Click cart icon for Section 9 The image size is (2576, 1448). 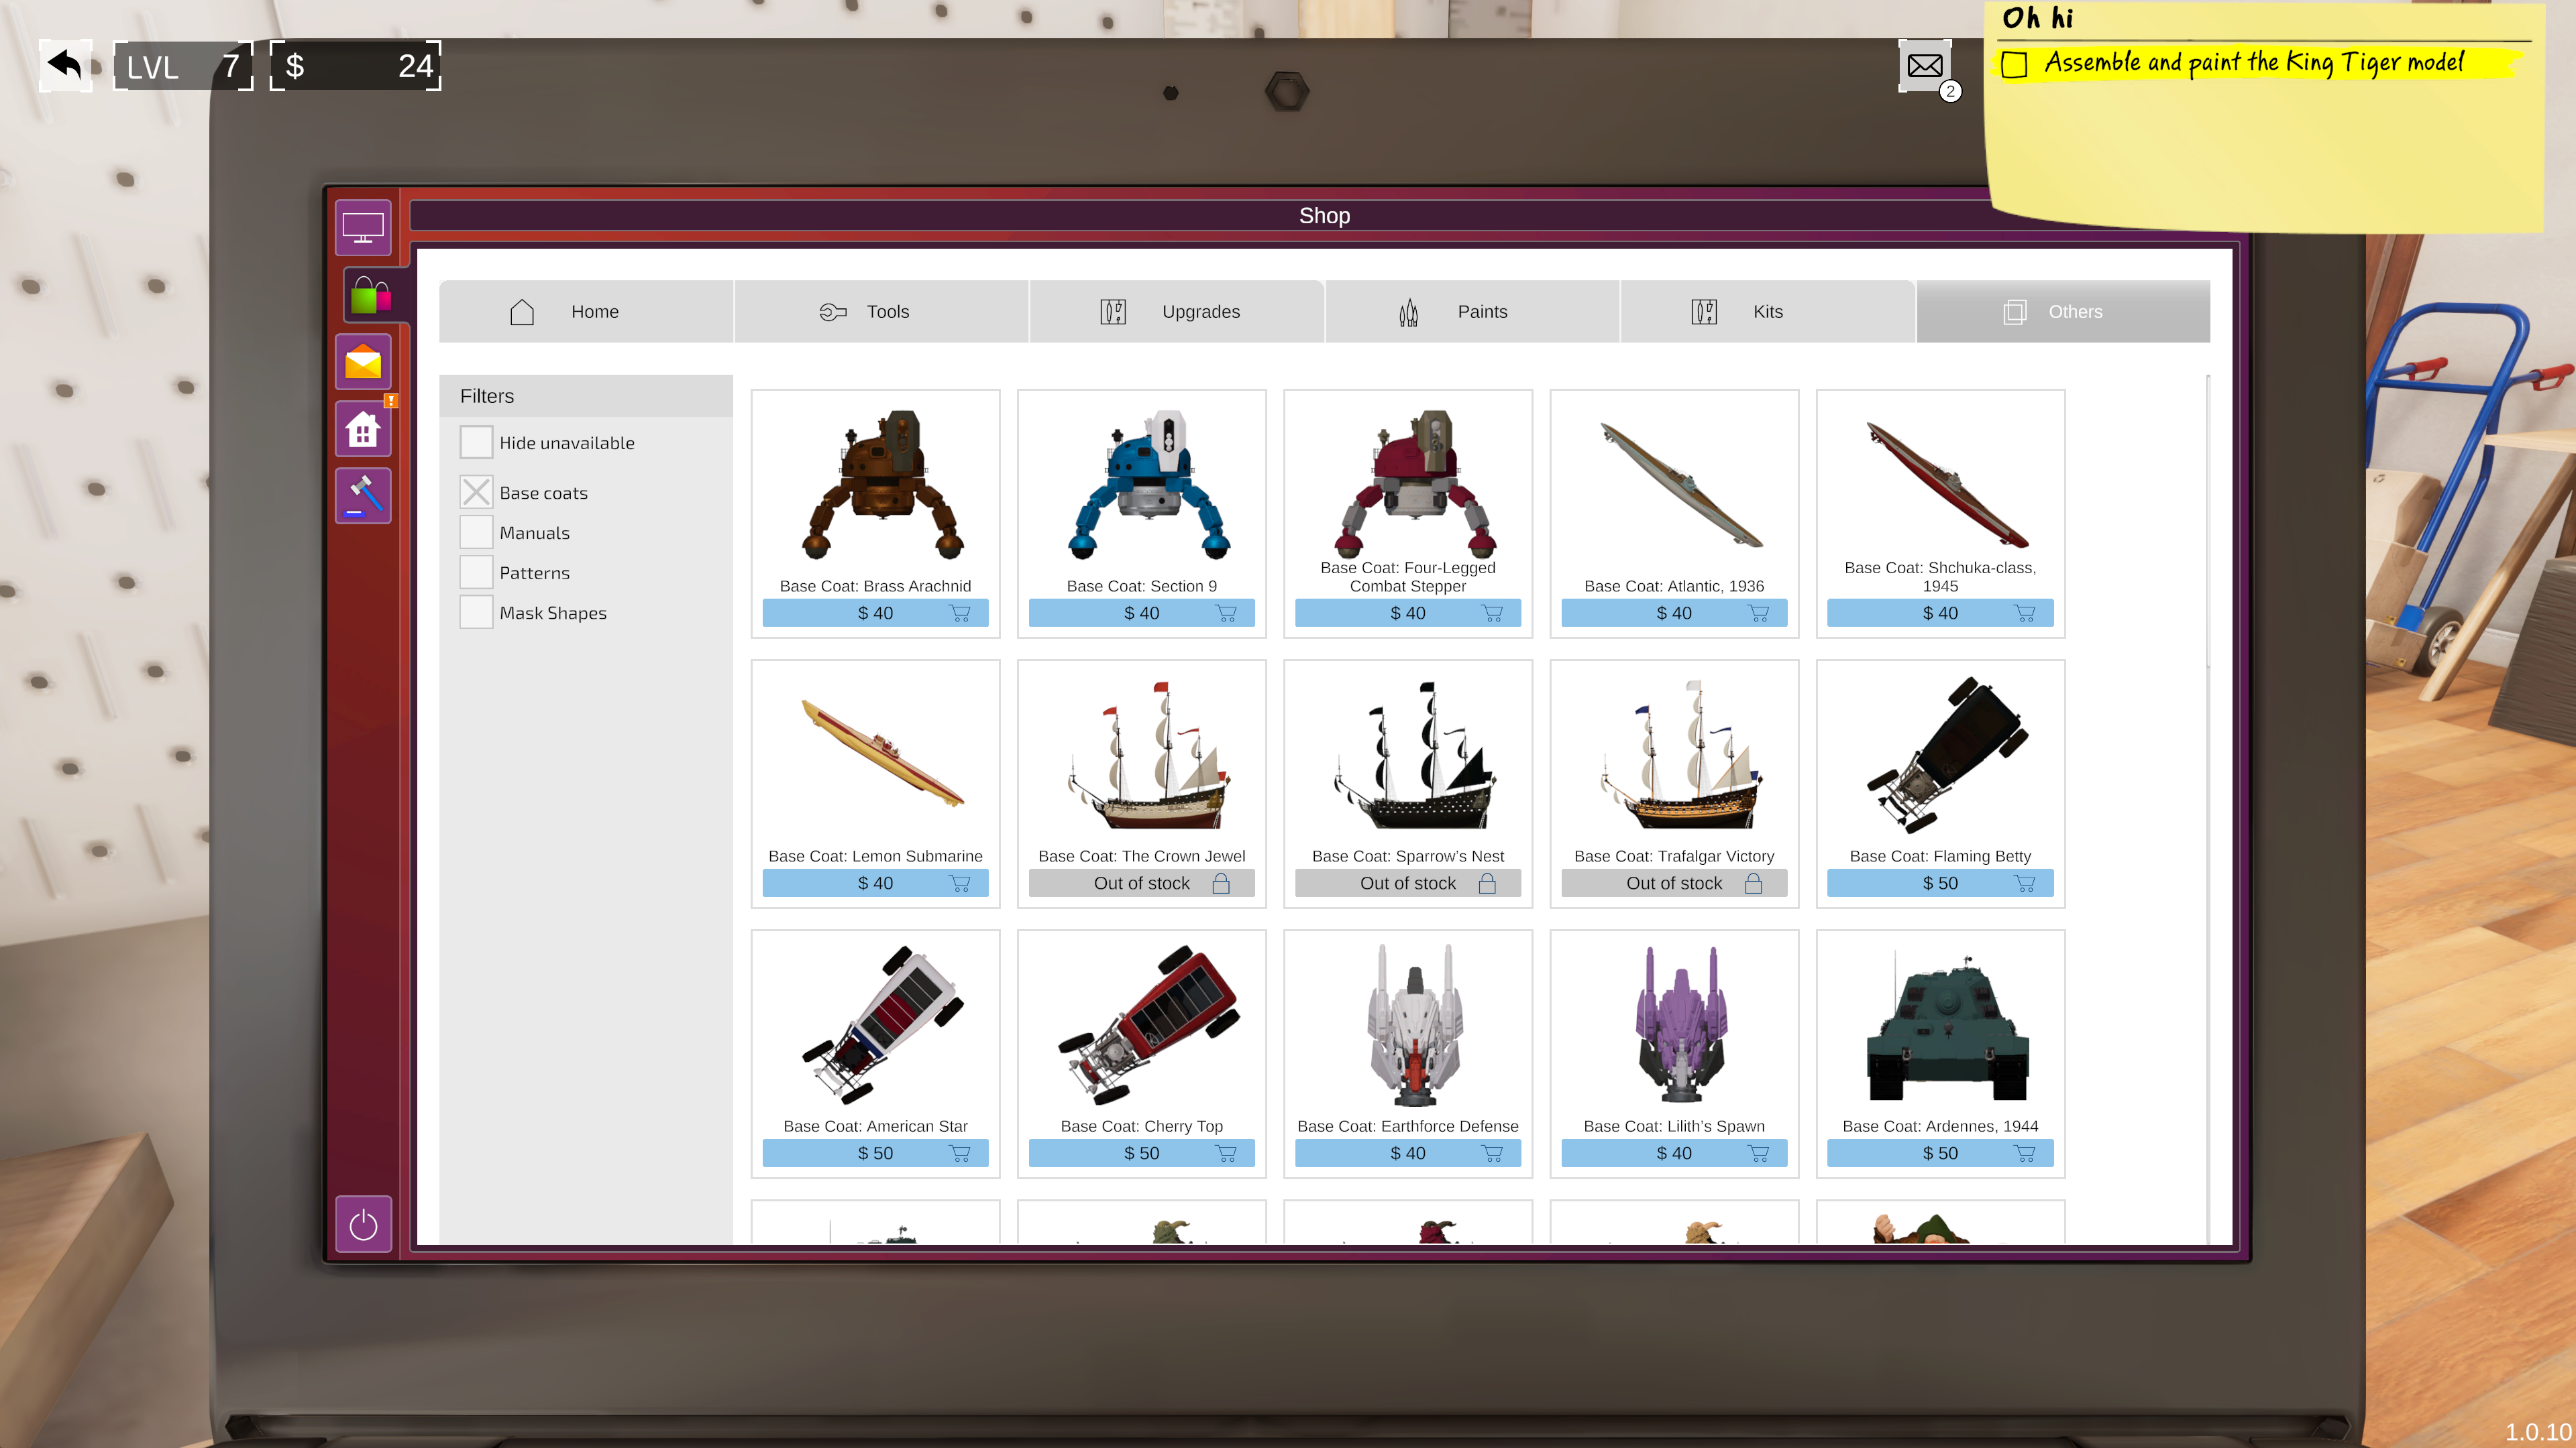tap(1226, 613)
